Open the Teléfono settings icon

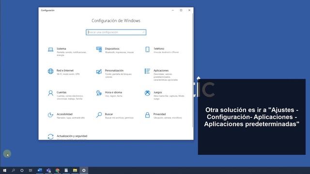click(147, 49)
